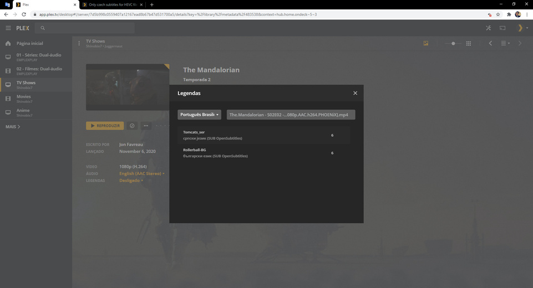Close the Plex browser tab
The width and height of the screenshot is (533, 288).
(75, 5)
